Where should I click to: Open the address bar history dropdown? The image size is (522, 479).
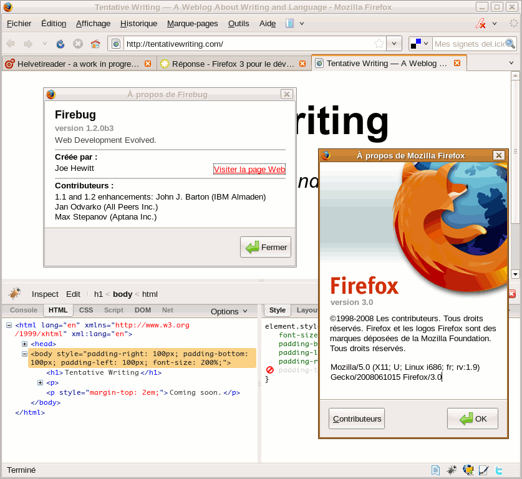[x=394, y=44]
